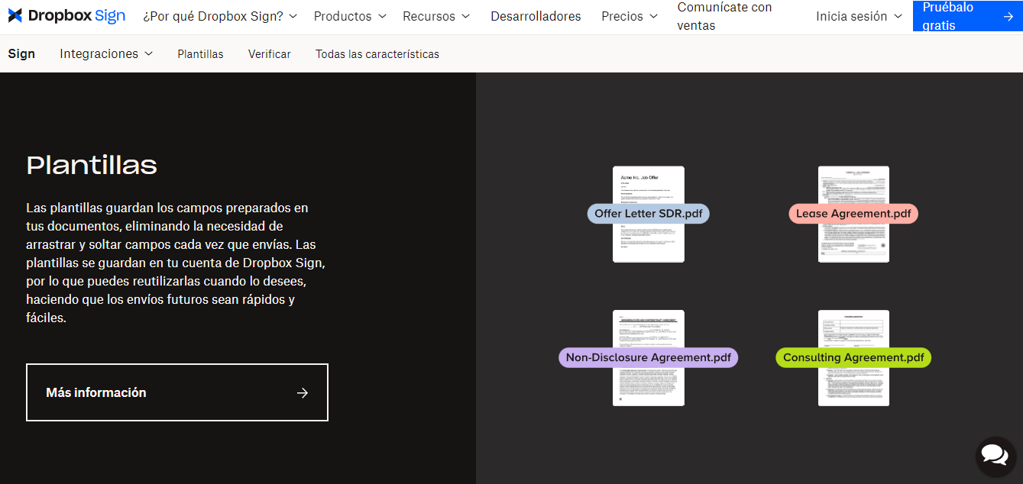Select the Non-Disclosure Agreement.pdf label
The height and width of the screenshot is (484, 1023).
pos(648,357)
